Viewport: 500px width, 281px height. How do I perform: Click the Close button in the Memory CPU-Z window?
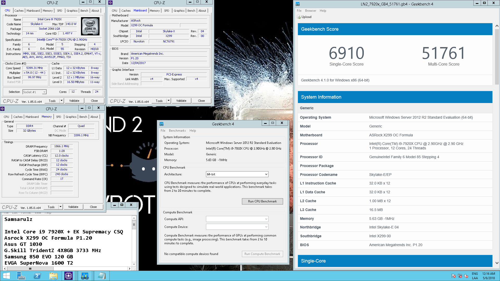click(x=93, y=207)
